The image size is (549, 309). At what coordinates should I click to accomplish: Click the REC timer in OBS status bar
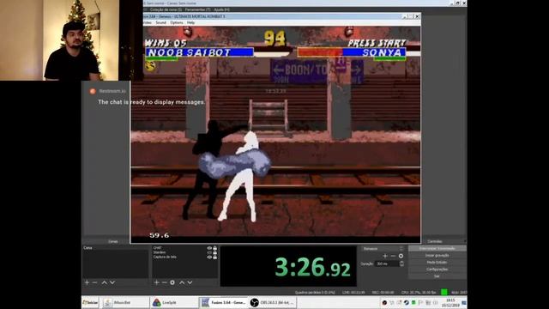(383, 292)
